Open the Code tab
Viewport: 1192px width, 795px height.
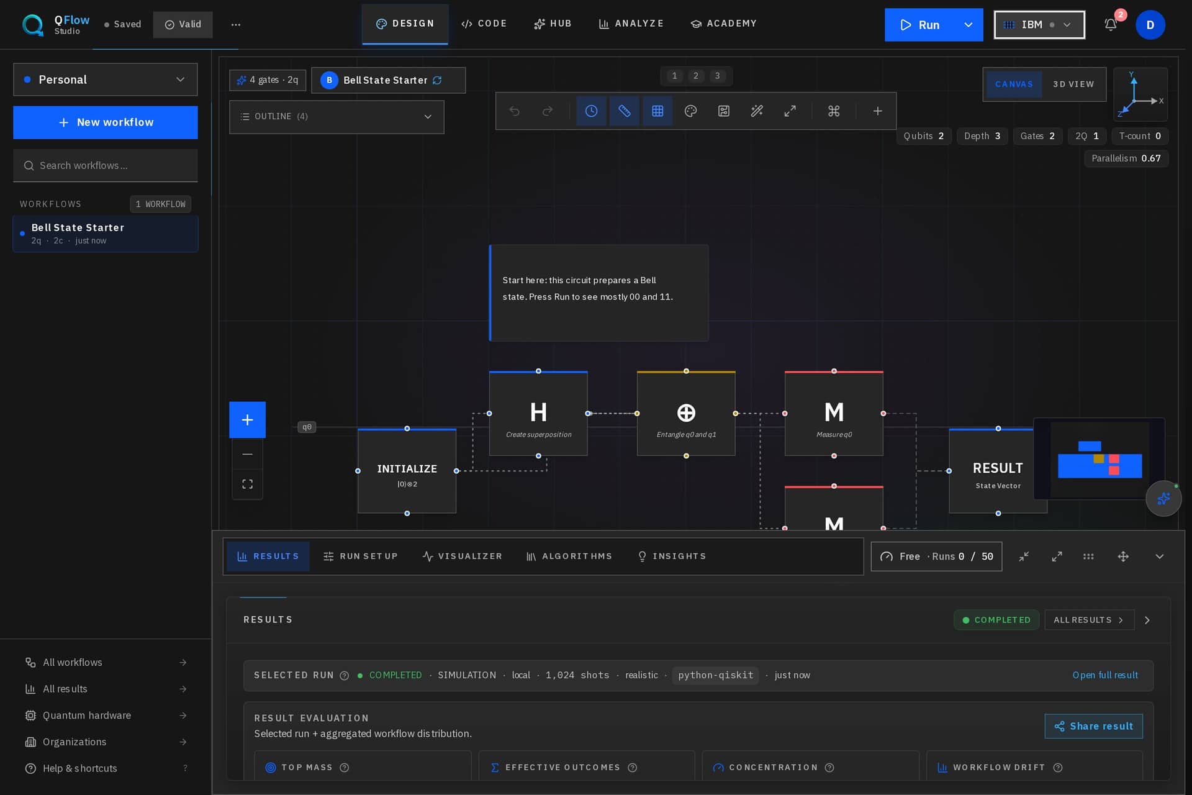tap(484, 24)
